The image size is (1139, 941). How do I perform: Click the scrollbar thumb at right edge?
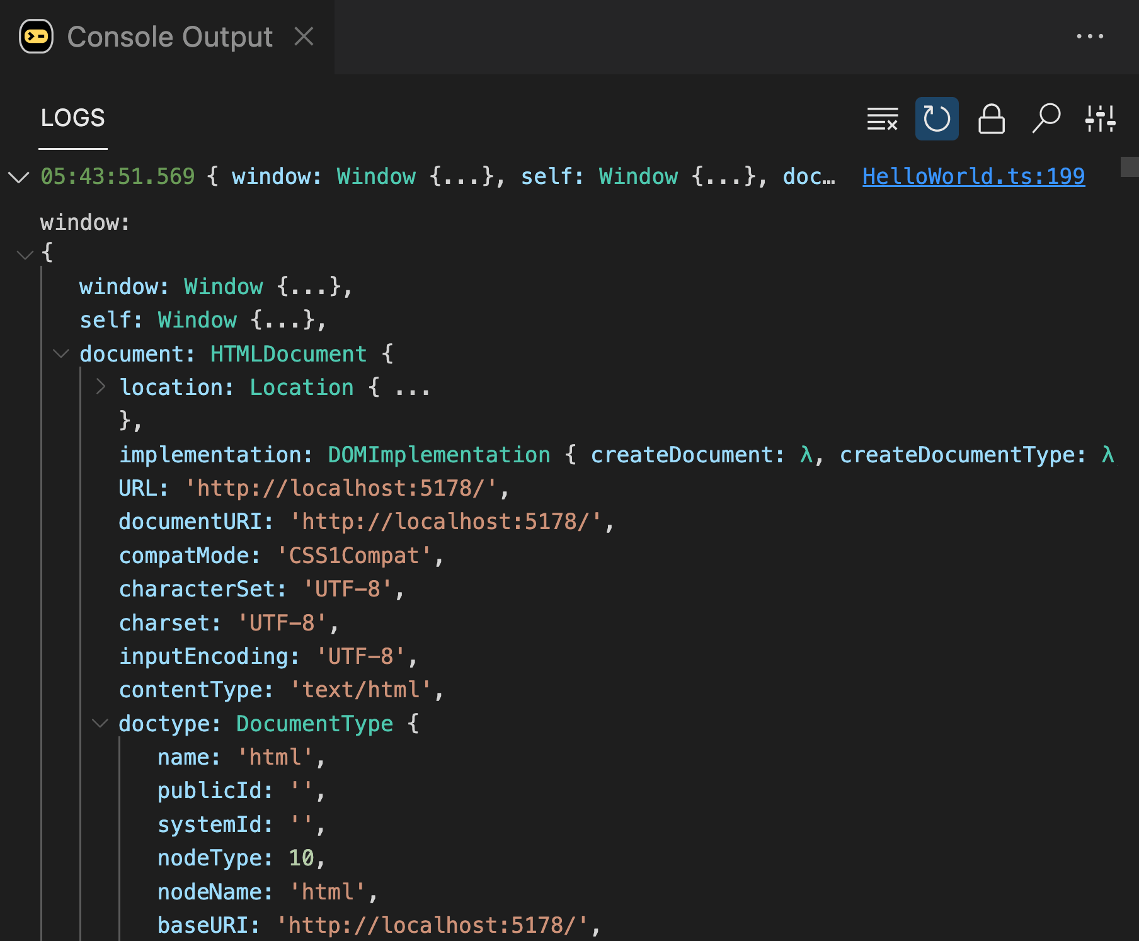coord(1130,167)
